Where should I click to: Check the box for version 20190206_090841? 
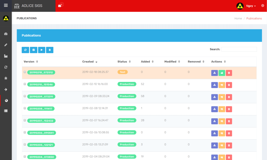[x=25, y=132]
